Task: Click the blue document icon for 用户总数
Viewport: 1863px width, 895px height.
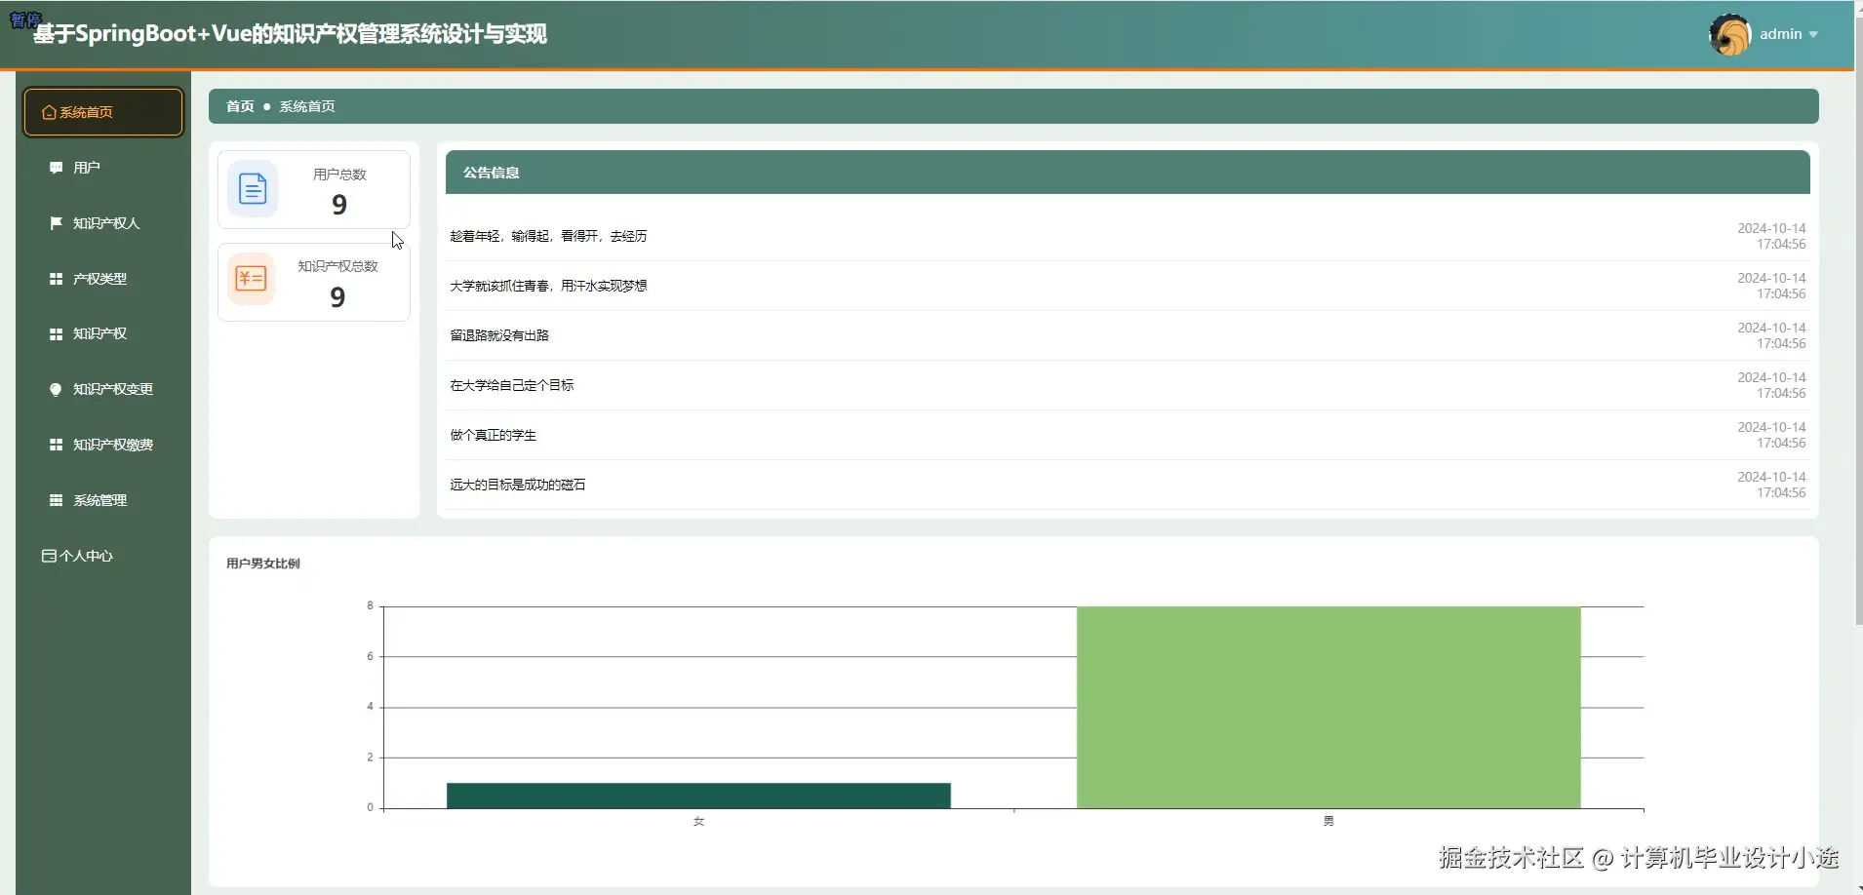Action: point(253,188)
